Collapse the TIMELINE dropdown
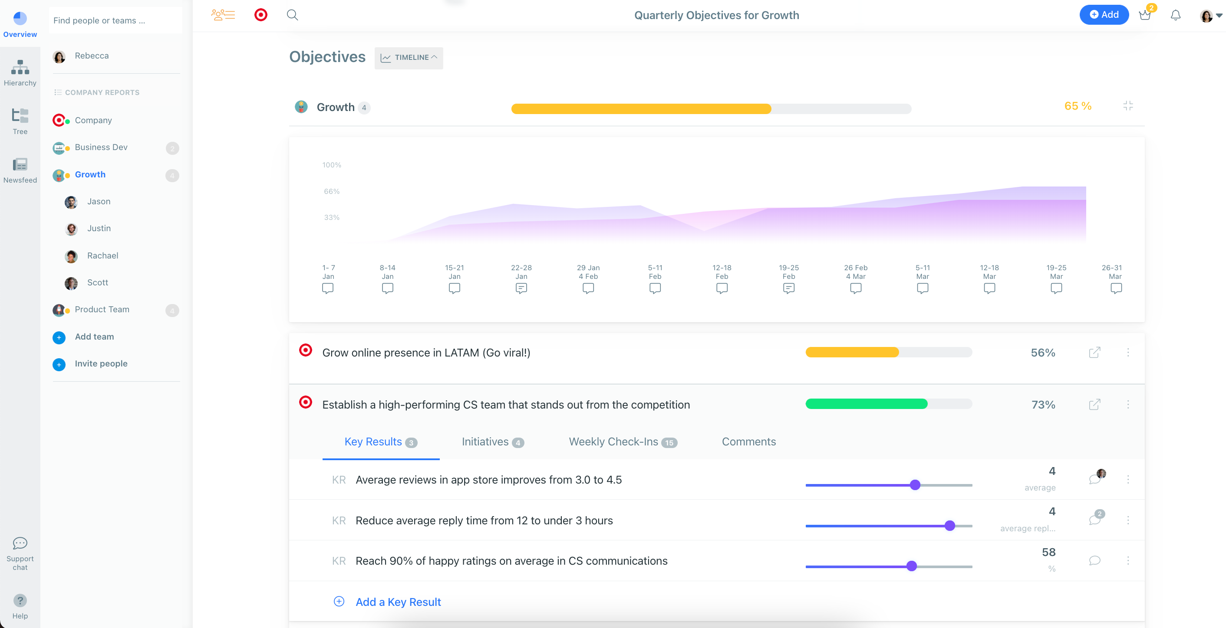The width and height of the screenshot is (1226, 628). 409,58
